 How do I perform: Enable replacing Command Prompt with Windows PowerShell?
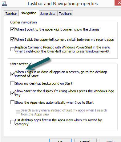12,49
